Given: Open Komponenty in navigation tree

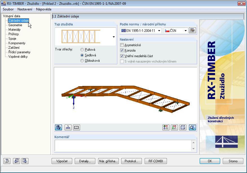Looking at the screenshot, I should 17,43.
